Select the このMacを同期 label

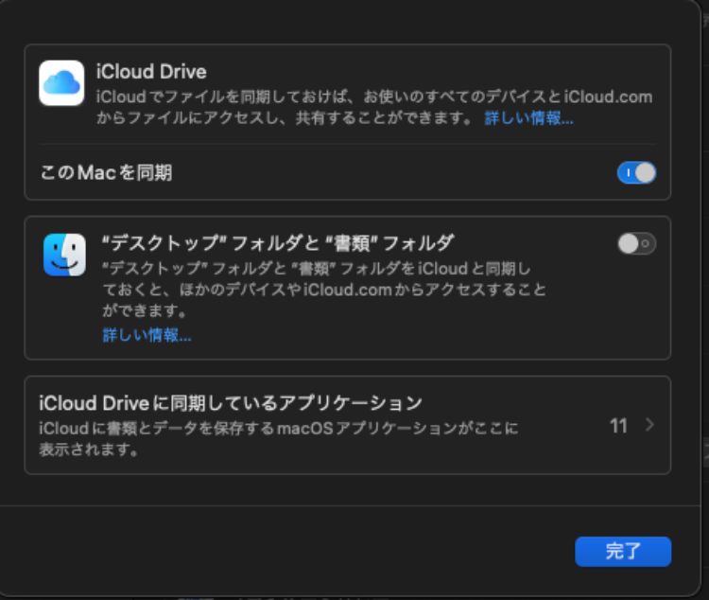pyautogui.click(x=106, y=172)
